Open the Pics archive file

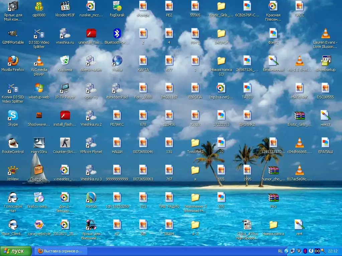[x=273, y=198]
